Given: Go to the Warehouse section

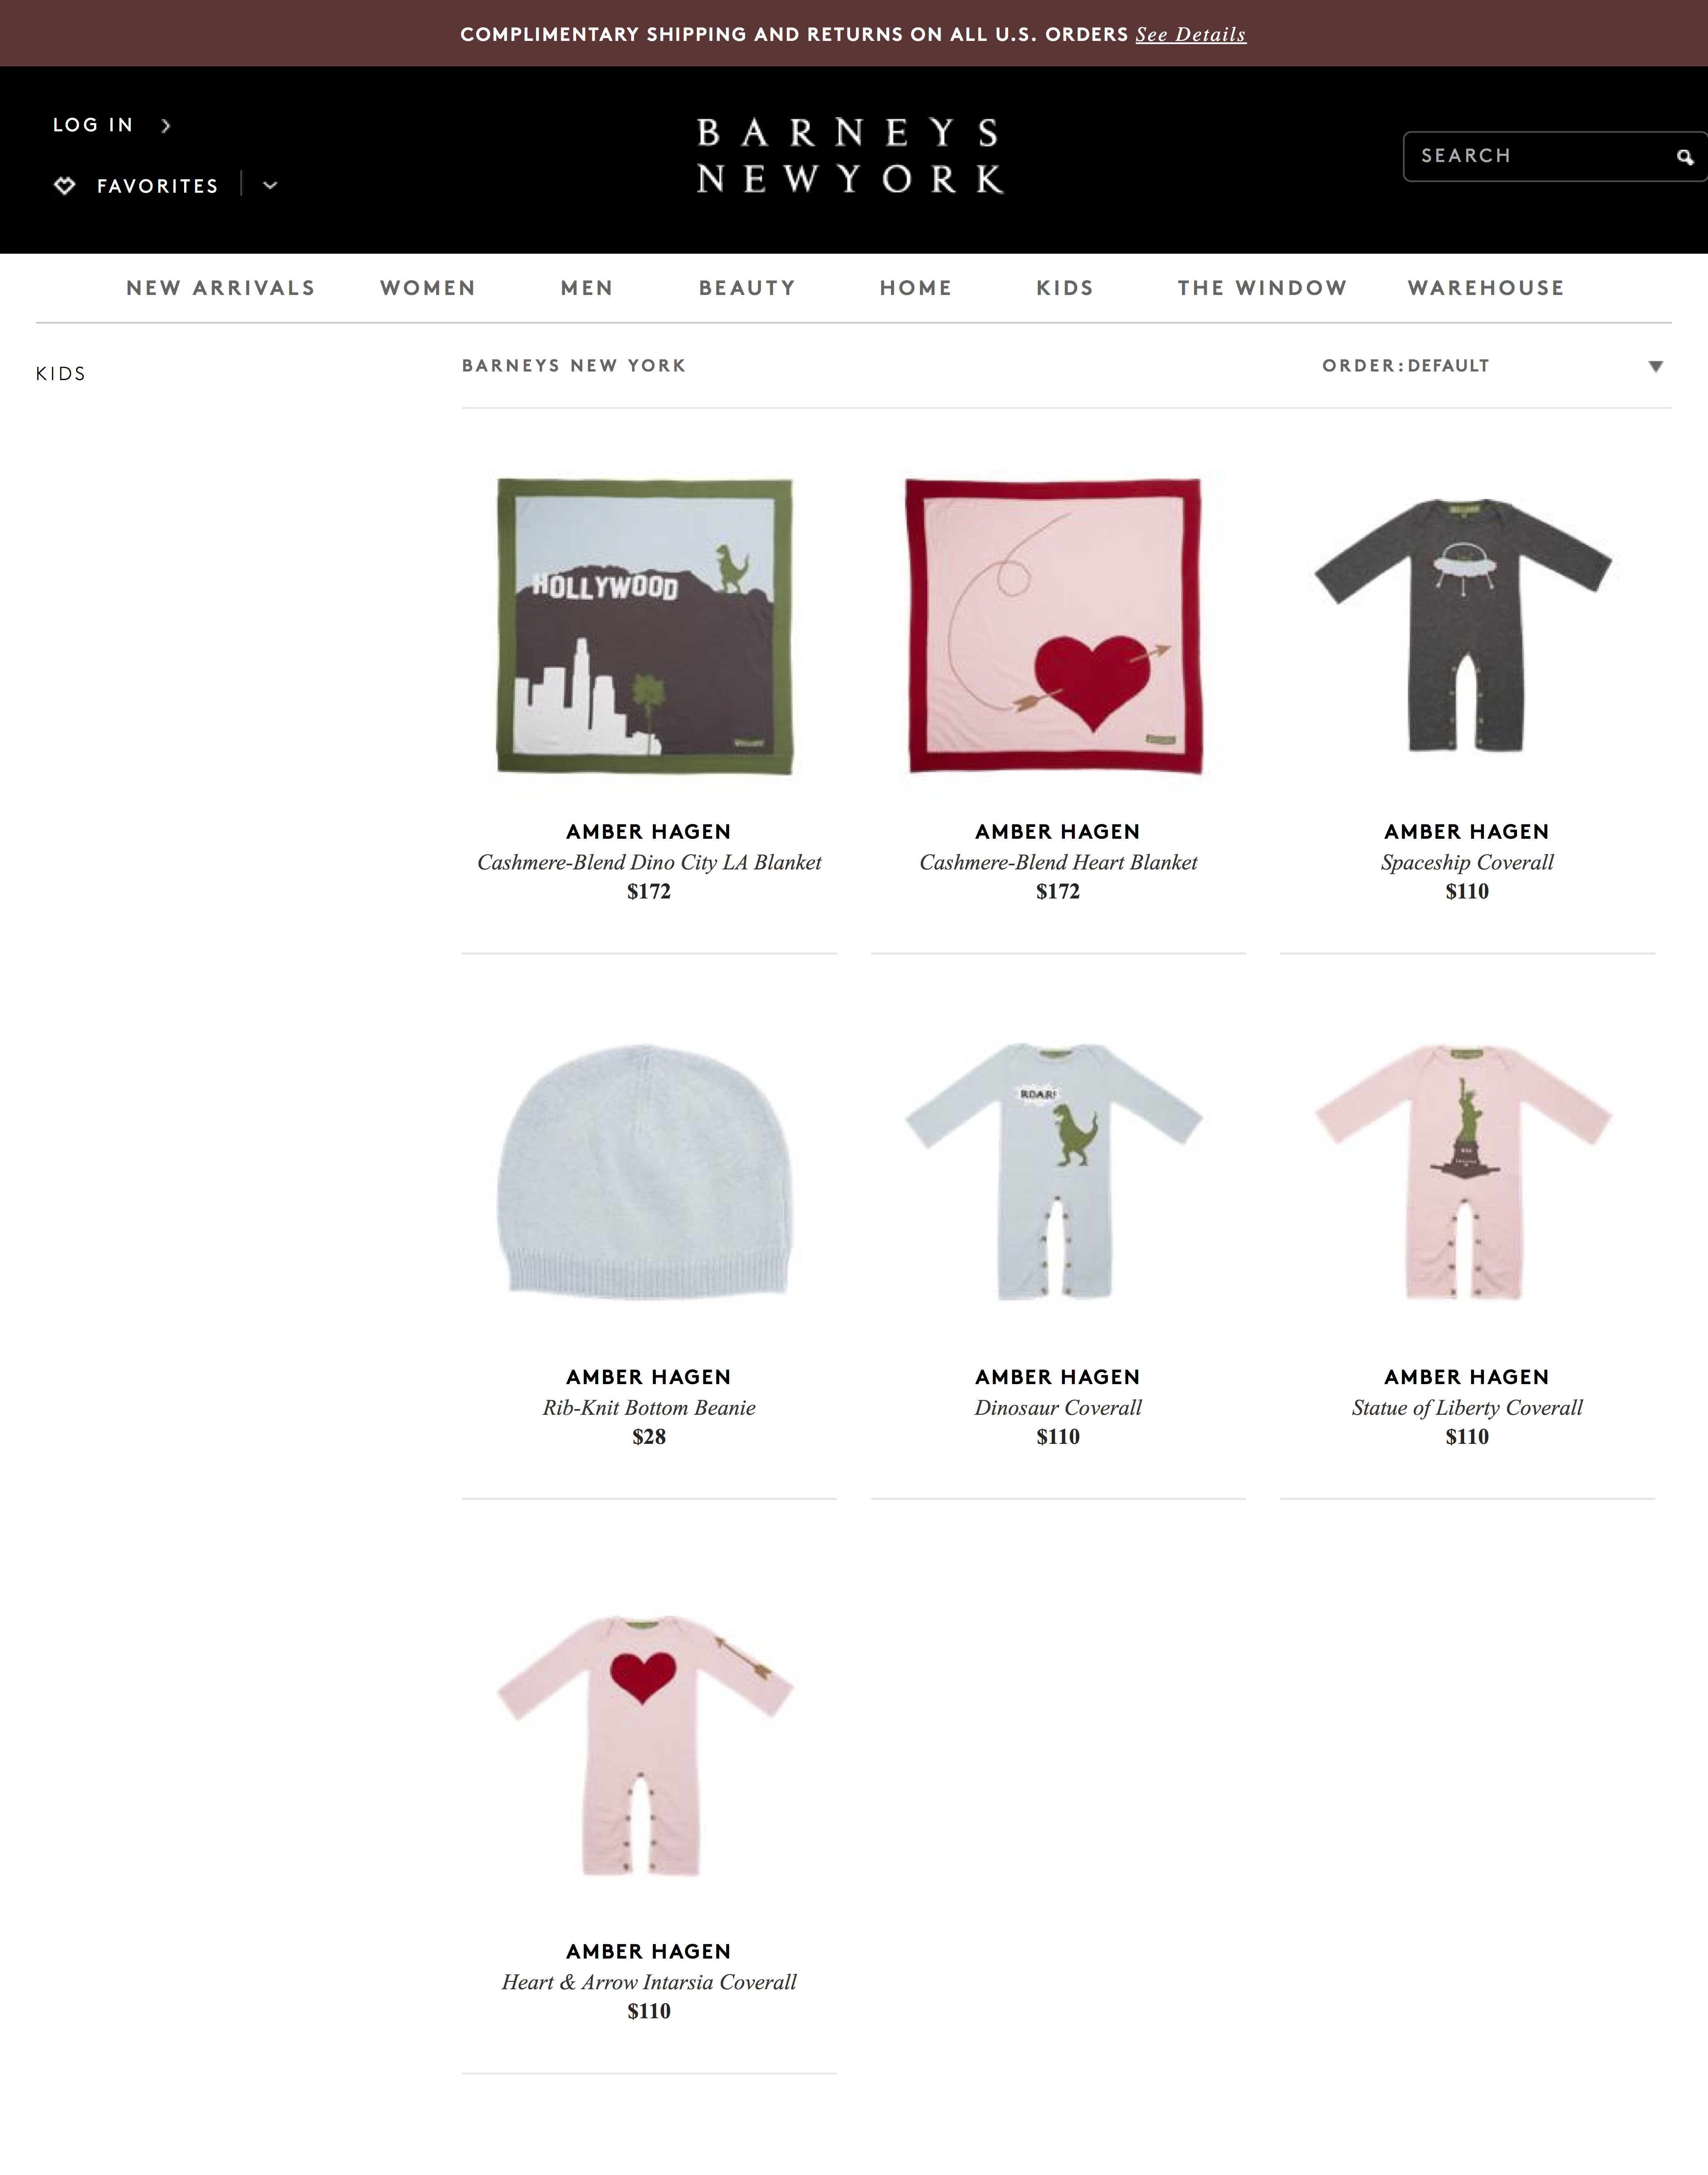Looking at the screenshot, I should pyautogui.click(x=1486, y=288).
